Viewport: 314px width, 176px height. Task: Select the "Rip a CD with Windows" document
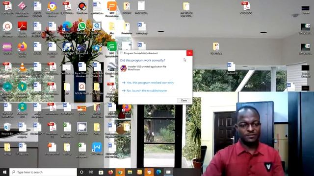(82, 69)
